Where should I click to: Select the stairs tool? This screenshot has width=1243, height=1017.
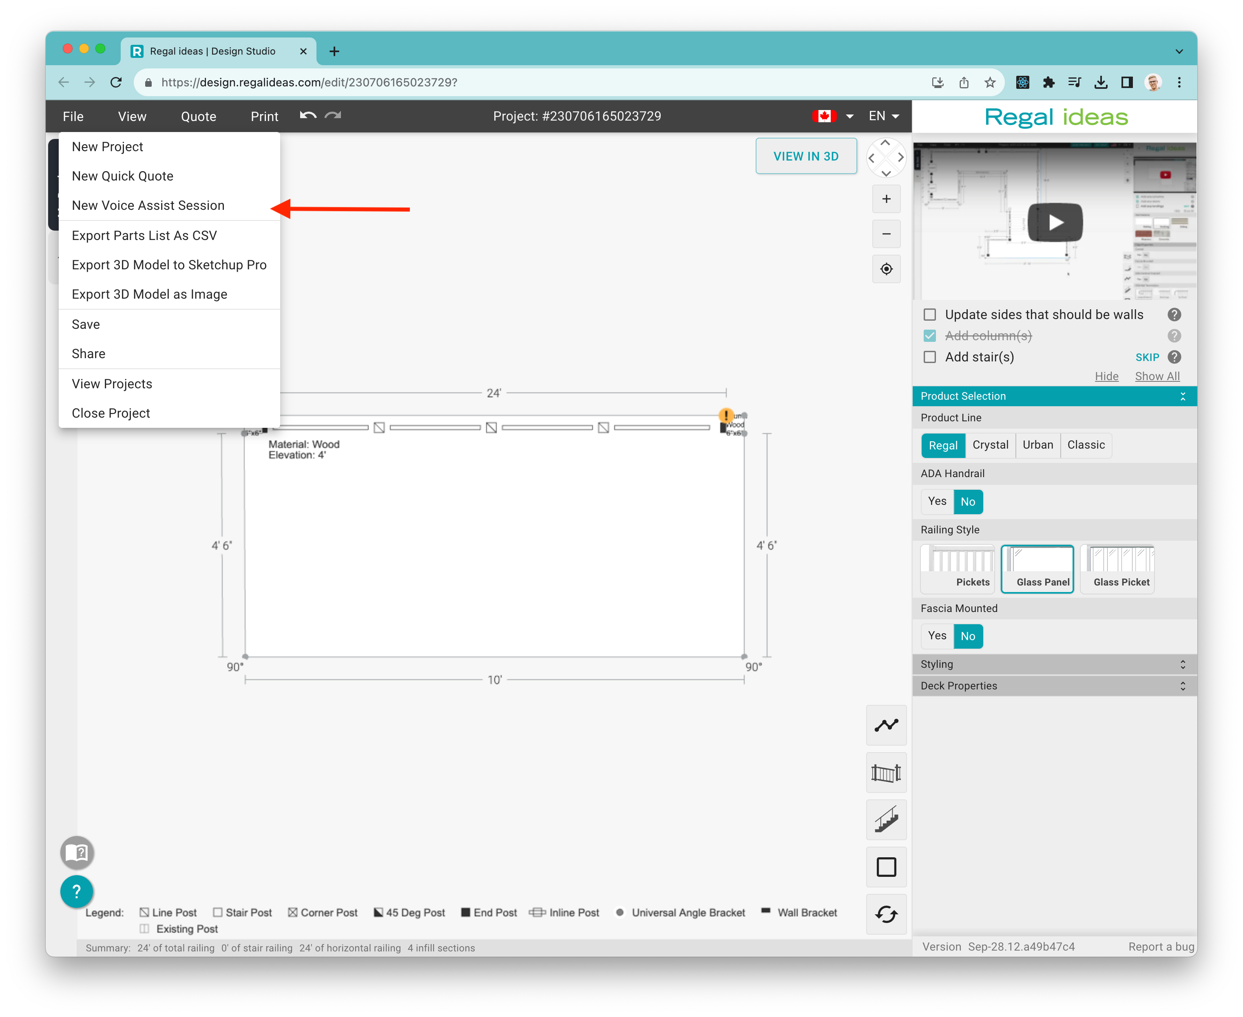click(x=886, y=819)
